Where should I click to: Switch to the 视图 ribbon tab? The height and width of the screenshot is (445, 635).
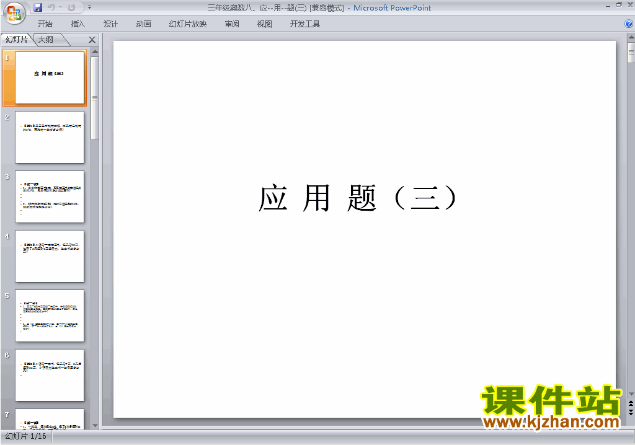point(264,24)
